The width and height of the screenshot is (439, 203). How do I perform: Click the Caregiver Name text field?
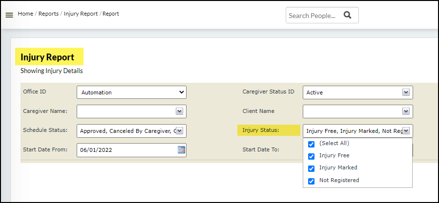(x=125, y=111)
